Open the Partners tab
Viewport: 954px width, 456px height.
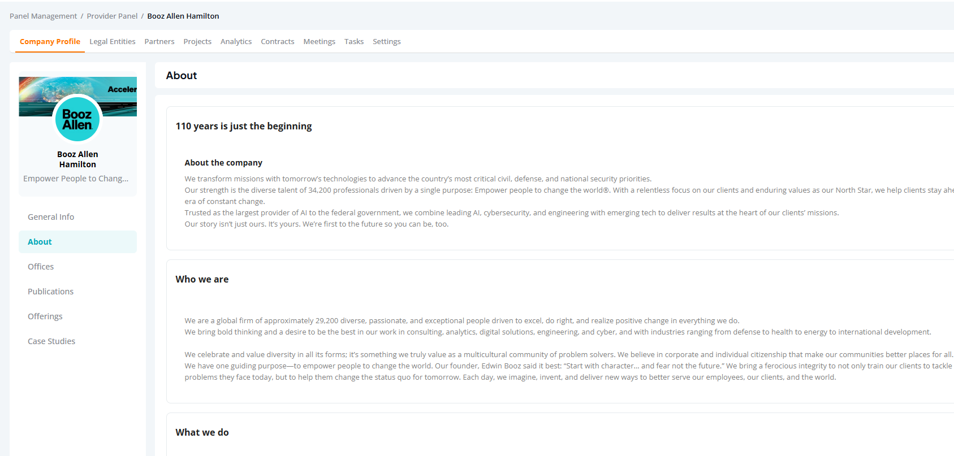(x=159, y=41)
